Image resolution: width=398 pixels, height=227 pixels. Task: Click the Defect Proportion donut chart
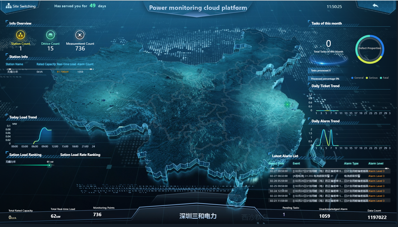pos(370,49)
